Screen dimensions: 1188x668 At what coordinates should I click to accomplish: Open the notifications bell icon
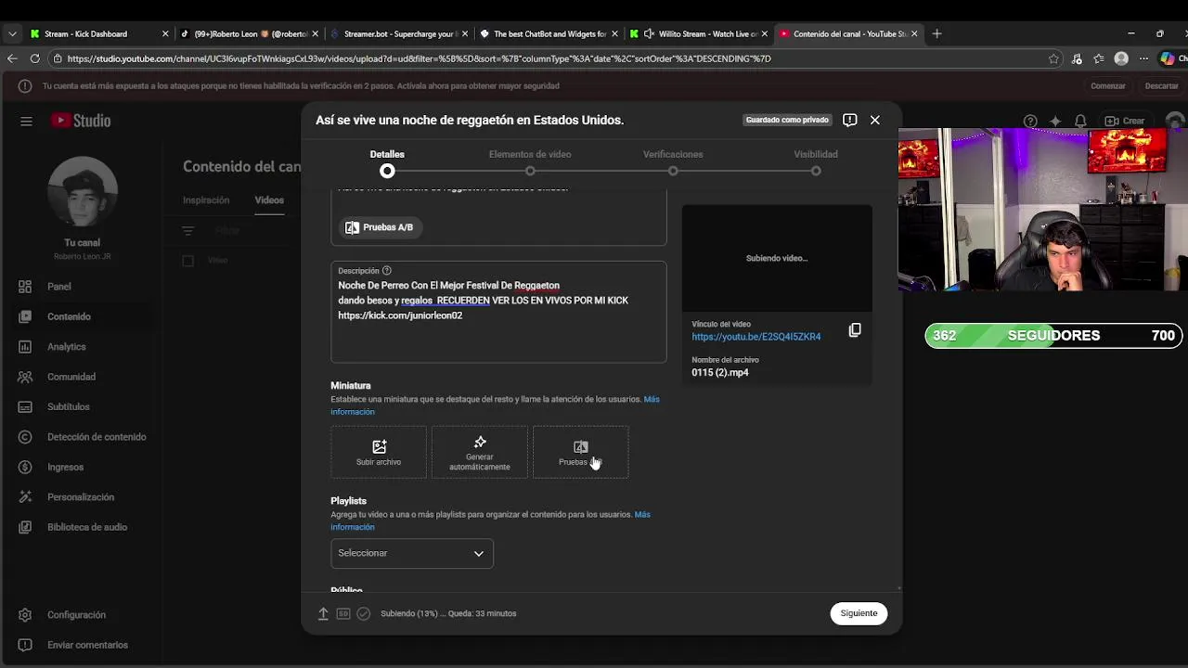pyautogui.click(x=1080, y=121)
